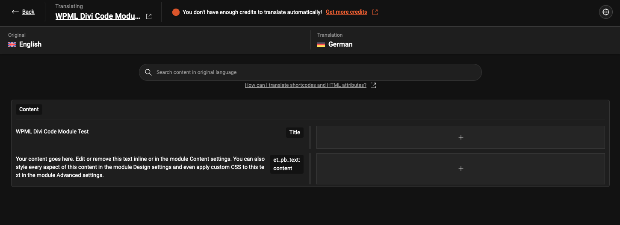Open external link icon beside page title
The height and width of the screenshot is (225, 620).
[x=149, y=17]
